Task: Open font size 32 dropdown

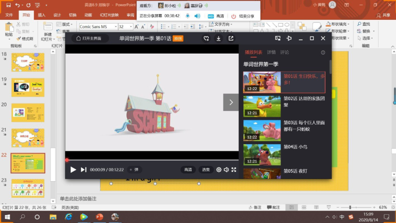Action: tap(131, 27)
